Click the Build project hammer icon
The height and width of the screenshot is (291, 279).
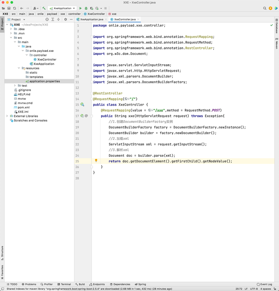point(44,8)
